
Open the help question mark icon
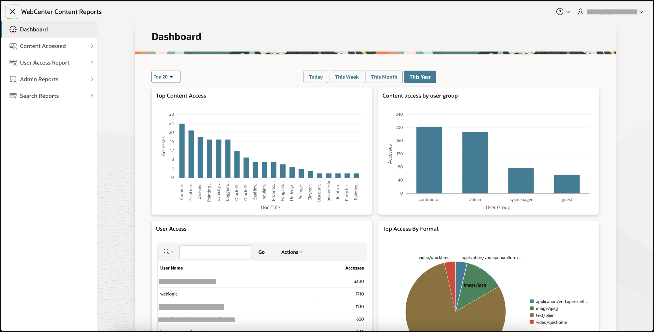pos(560,12)
